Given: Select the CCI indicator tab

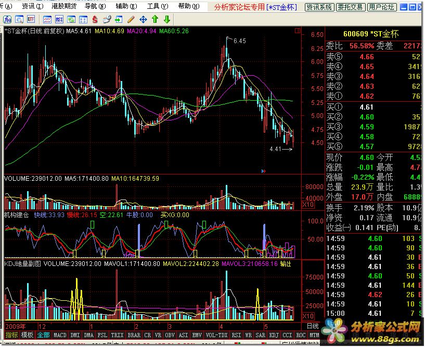Looking at the screenshot, I should (x=287, y=335).
